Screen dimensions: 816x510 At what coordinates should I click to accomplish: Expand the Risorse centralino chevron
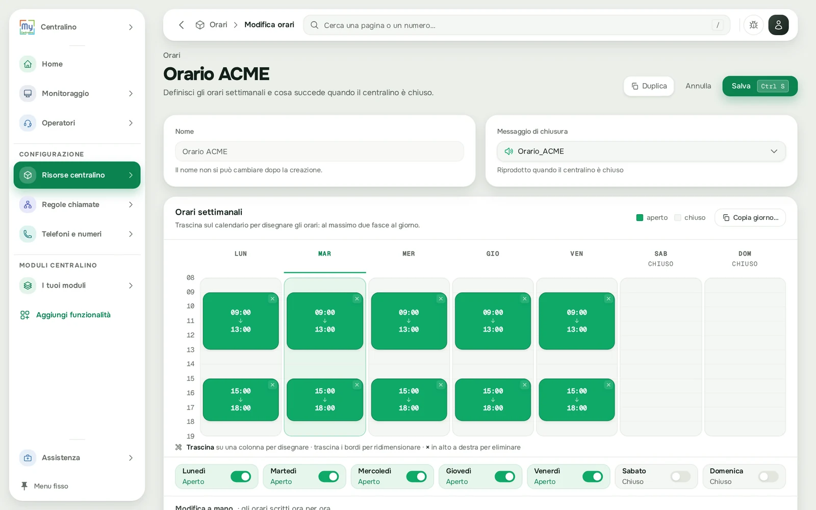pyautogui.click(x=131, y=175)
